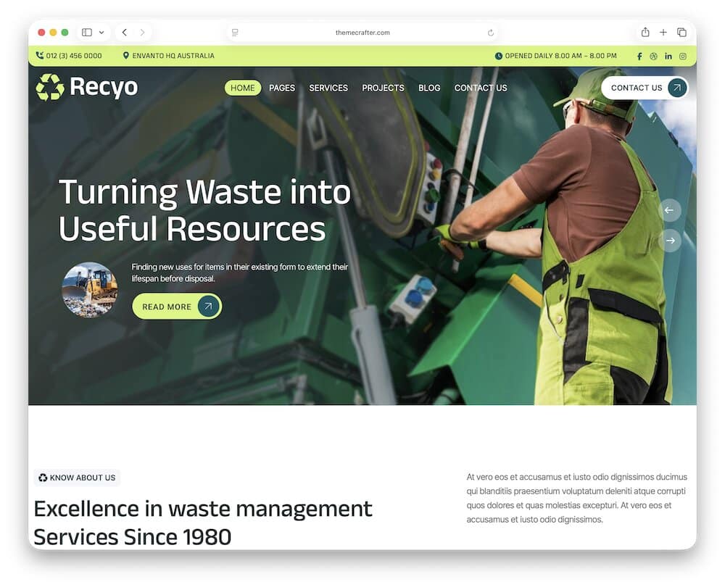The height and width of the screenshot is (587, 725).
Task: Show previous slide with left arrow
Action: (669, 210)
